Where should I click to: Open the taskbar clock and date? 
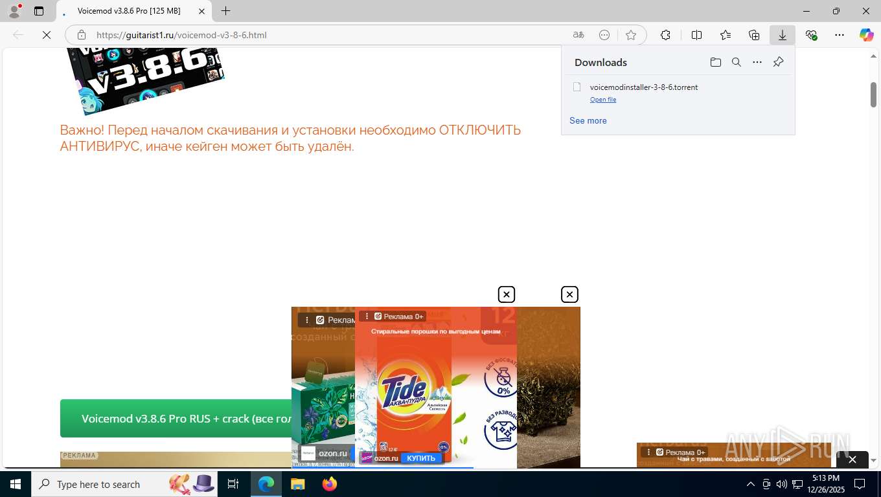[x=825, y=484]
